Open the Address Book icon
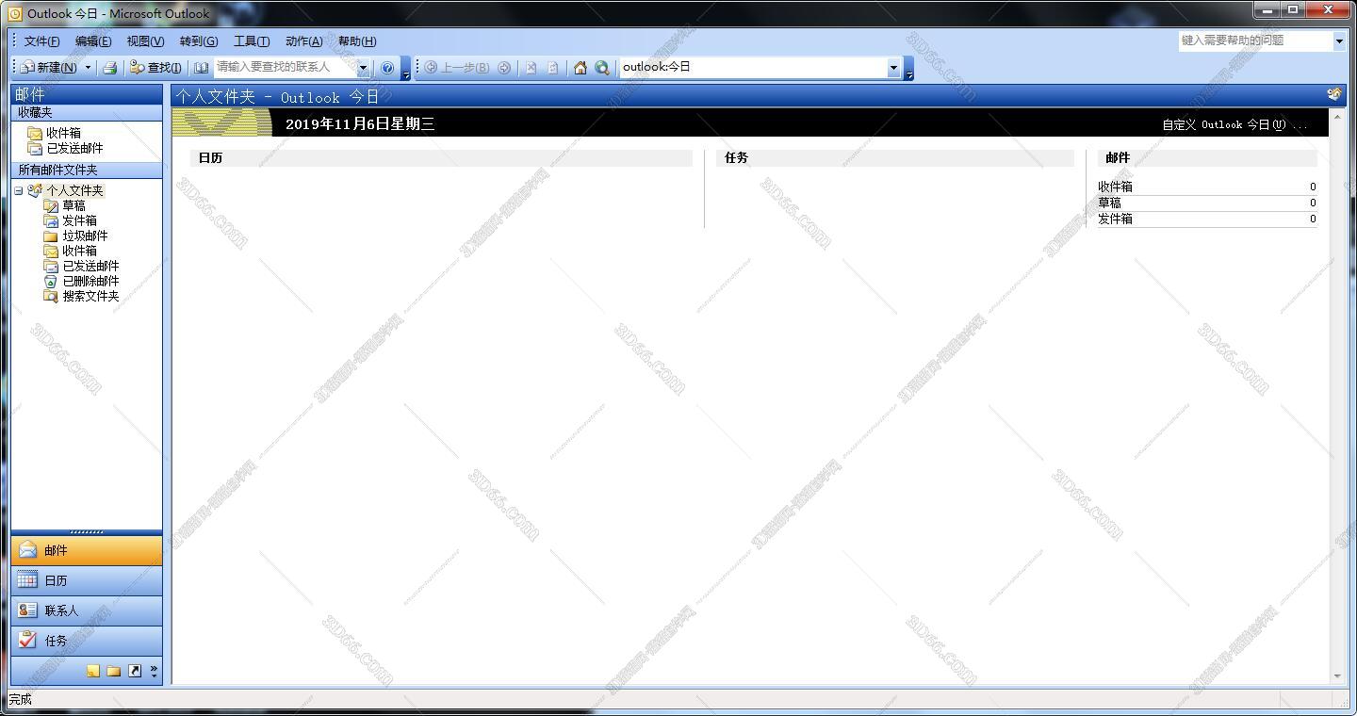This screenshot has width=1357, height=716. pyautogui.click(x=201, y=68)
